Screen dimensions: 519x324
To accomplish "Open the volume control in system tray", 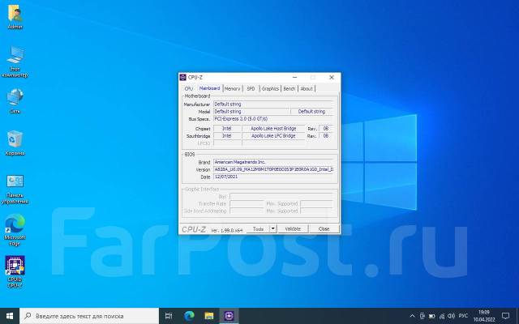I will [453, 315].
